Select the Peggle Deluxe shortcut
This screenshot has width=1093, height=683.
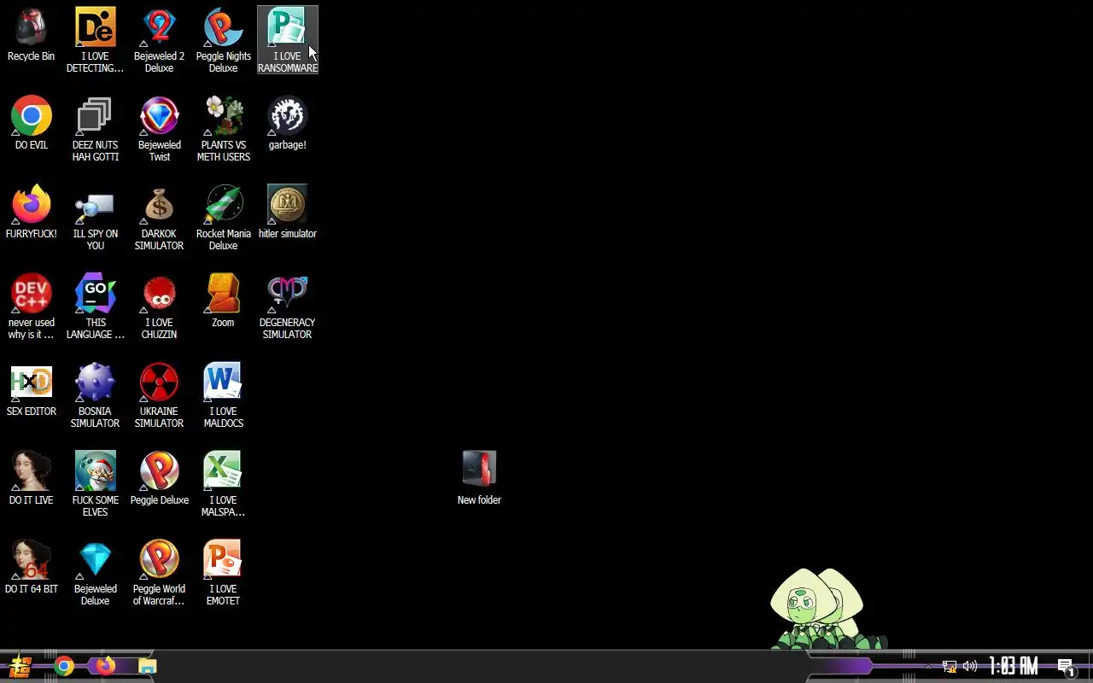(159, 479)
